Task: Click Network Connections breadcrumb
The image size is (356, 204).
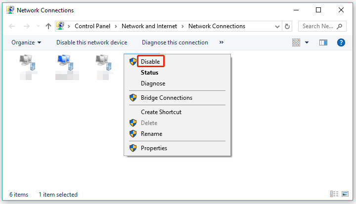Action: click(x=217, y=26)
